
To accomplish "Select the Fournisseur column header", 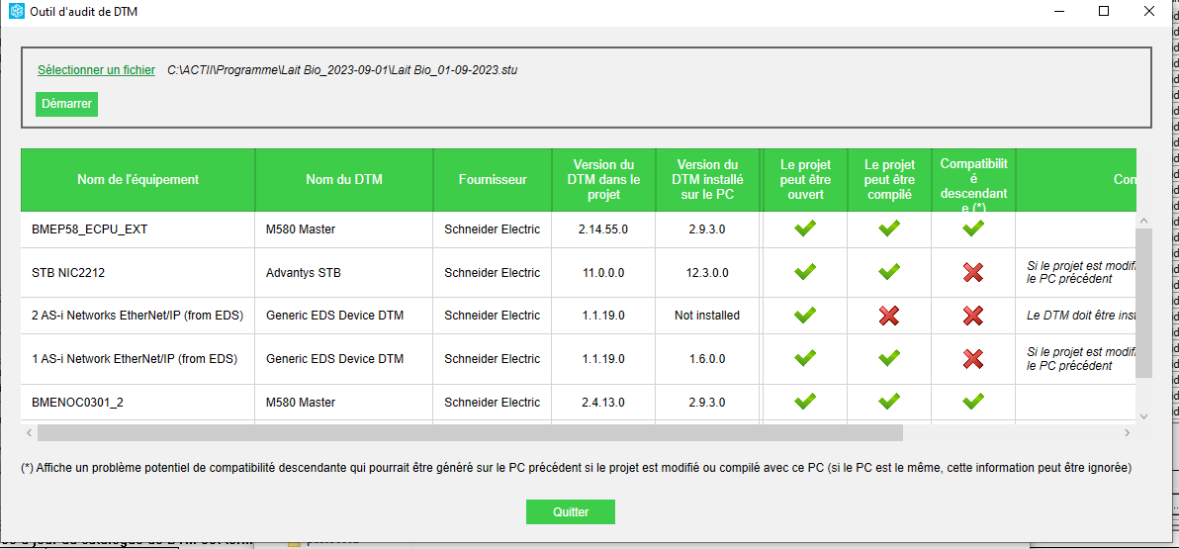I will pos(492,180).
